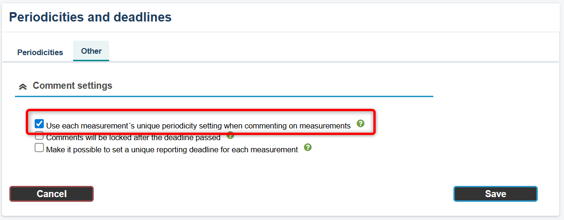Switch to the Periodicities tab
Image resolution: width=564 pixels, height=220 pixels.
[40, 52]
